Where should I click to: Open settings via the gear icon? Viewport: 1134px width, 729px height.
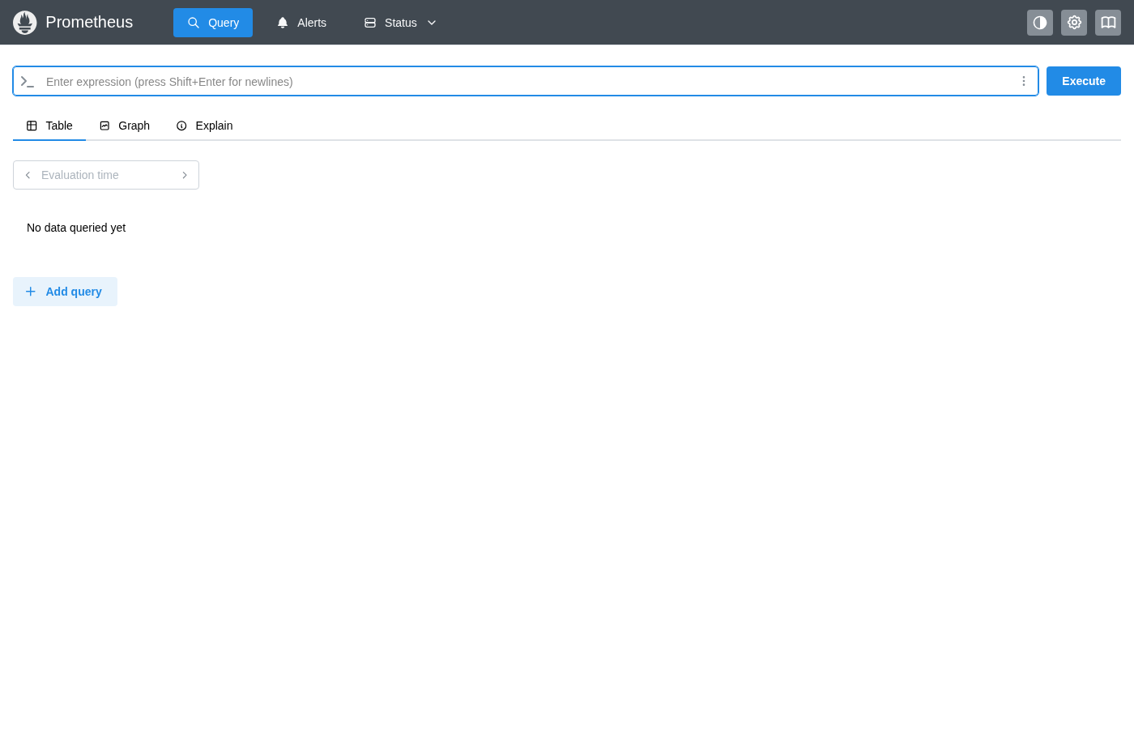click(1074, 23)
